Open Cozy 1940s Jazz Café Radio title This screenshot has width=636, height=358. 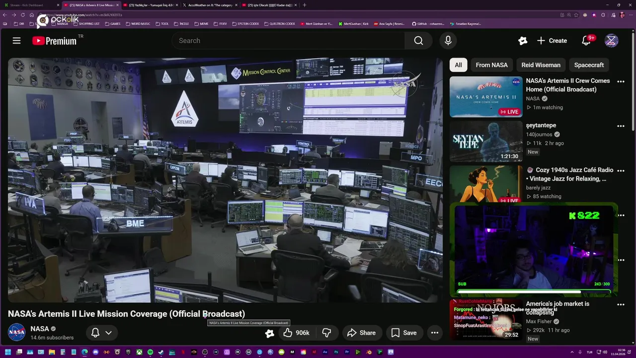click(569, 174)
